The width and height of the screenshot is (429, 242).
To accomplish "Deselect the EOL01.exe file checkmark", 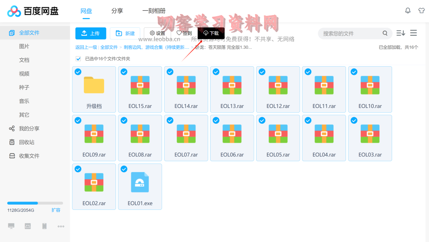I will pyautogui.click(x=124, y=169).
